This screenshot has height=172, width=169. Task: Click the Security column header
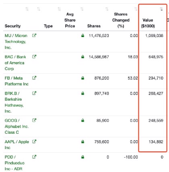13,26
